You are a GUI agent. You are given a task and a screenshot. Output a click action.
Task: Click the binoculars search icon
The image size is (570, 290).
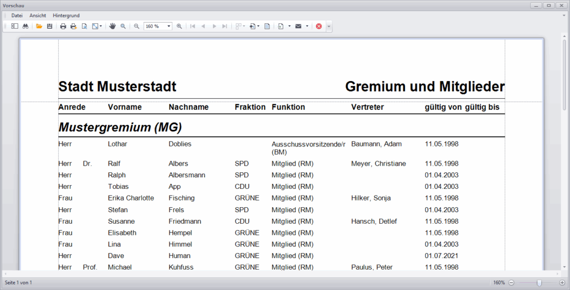point(25,26)
